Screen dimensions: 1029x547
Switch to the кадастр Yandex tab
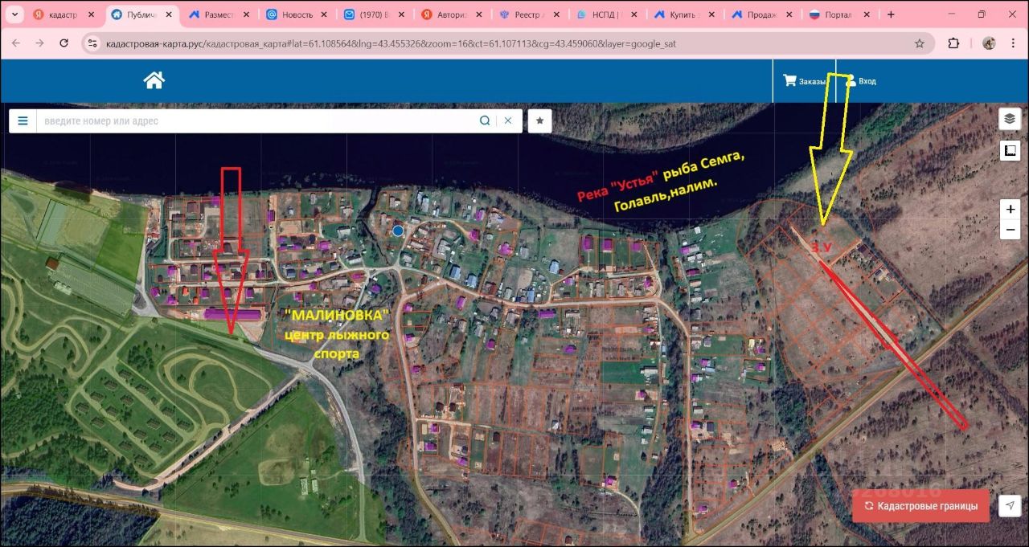click(63, 14)
